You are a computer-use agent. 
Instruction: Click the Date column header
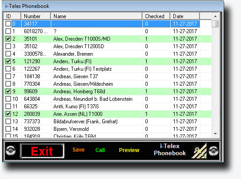click(x=185, y=16)
